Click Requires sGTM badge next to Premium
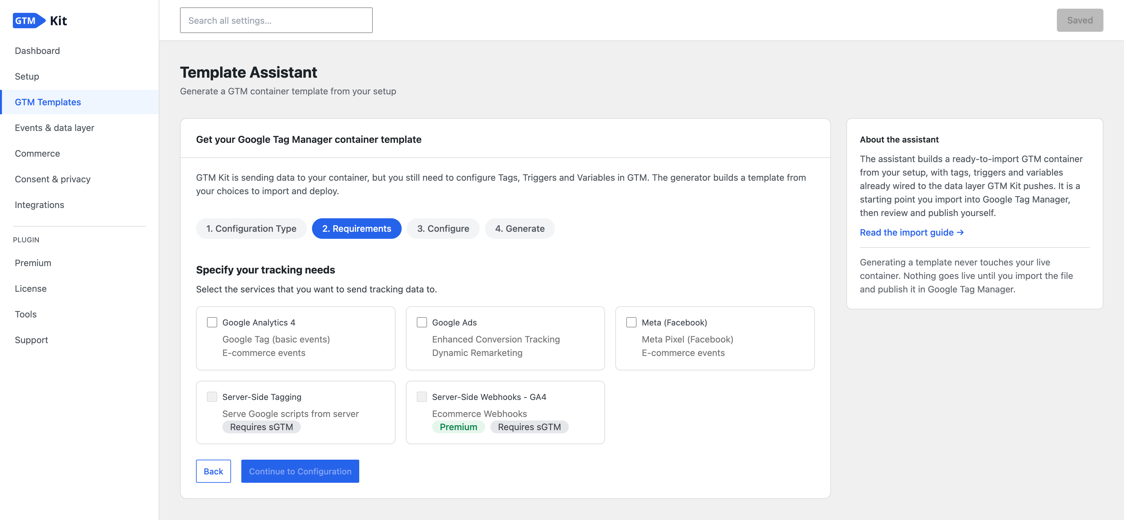Image resolution: width=1124 pixels, height=520 pixels. [x=529, y=427]
